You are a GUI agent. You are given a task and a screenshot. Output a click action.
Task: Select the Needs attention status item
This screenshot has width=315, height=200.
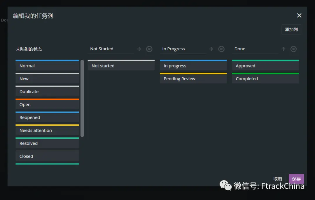point(47,131)
